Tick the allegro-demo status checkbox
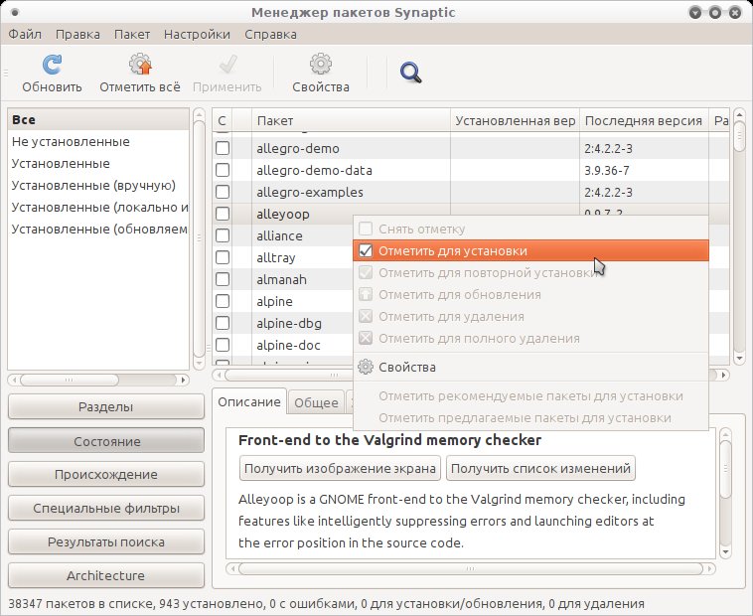The width and height of the screenshot is (753, 616). pyautogui.click(x=223, y=148)
